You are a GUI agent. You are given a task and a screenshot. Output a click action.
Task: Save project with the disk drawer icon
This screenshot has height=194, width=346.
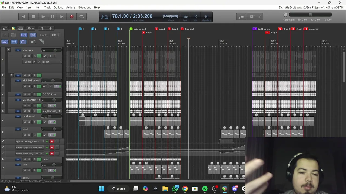click(21, 28)
